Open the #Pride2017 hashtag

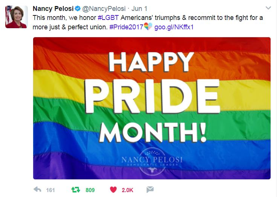coord(126,27)
